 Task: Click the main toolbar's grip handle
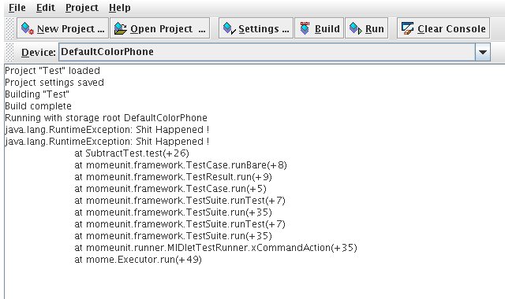point(10,28)
